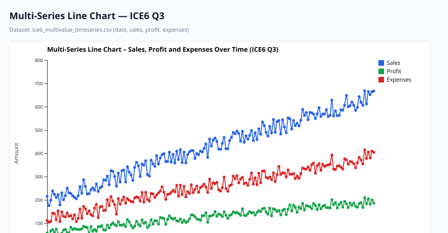Hide the Profit series via legend label
This screenshot has width=448, height=233.
(394, 71)
